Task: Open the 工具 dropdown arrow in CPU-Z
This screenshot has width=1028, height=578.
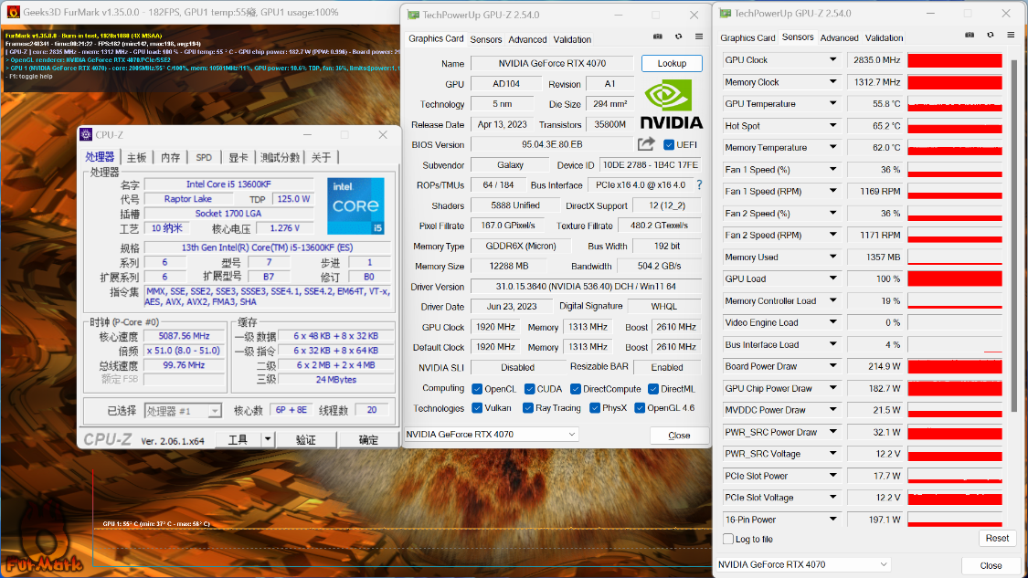Action: 268,440
